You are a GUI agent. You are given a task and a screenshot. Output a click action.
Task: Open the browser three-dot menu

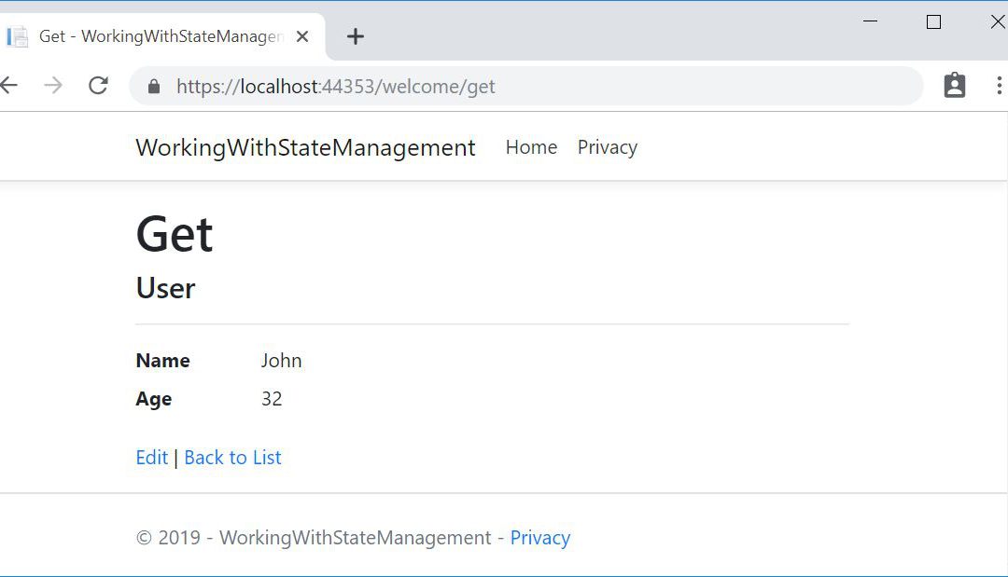998,86
